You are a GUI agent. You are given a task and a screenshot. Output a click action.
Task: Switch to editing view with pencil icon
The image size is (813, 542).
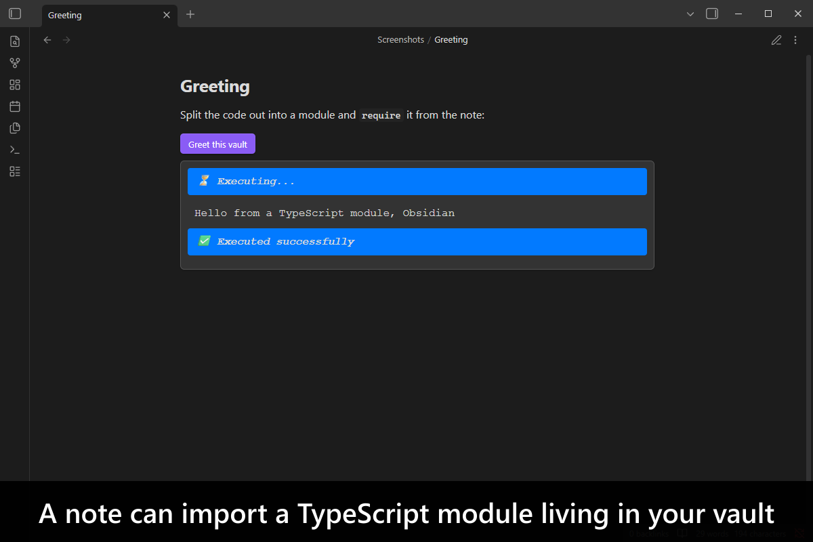tap(776, 40)
